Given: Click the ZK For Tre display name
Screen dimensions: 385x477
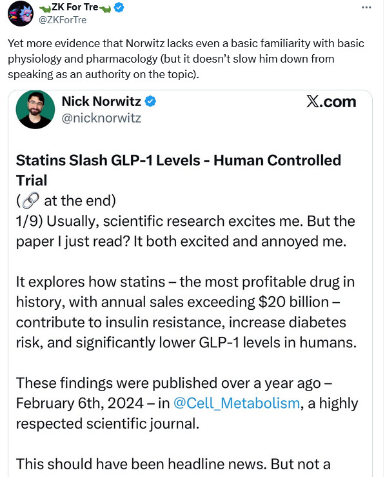Looking at the screenshot, I should click(x=75, y=7).
